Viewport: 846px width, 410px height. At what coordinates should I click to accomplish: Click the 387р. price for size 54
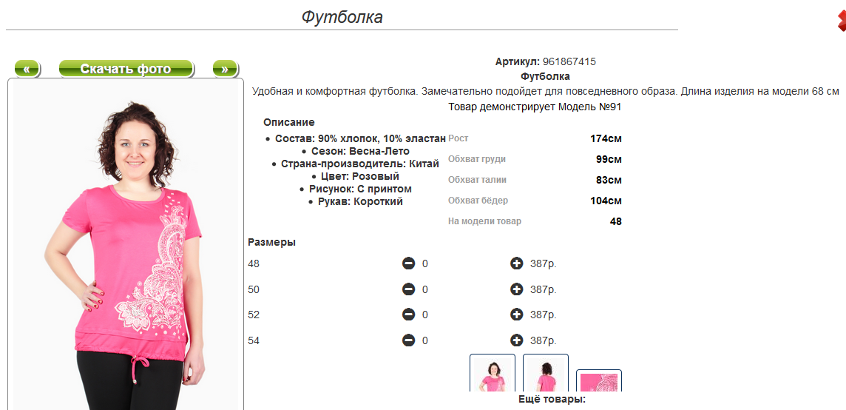point(543,341)
